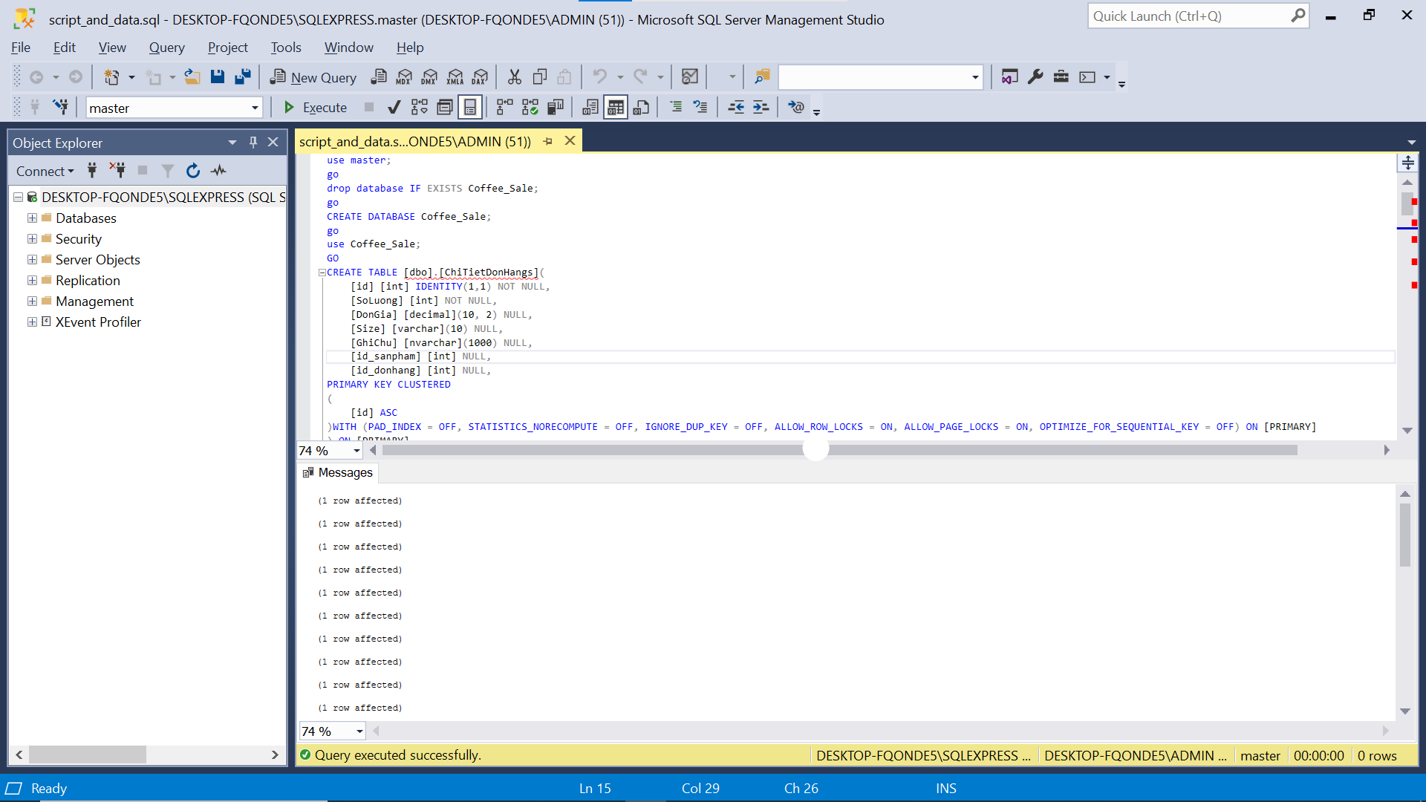Image resolution: width=1426 pixels, height=802 pixels.
Task: Toggle Include Live Query Statistics
Action: [x=530, y=108]
